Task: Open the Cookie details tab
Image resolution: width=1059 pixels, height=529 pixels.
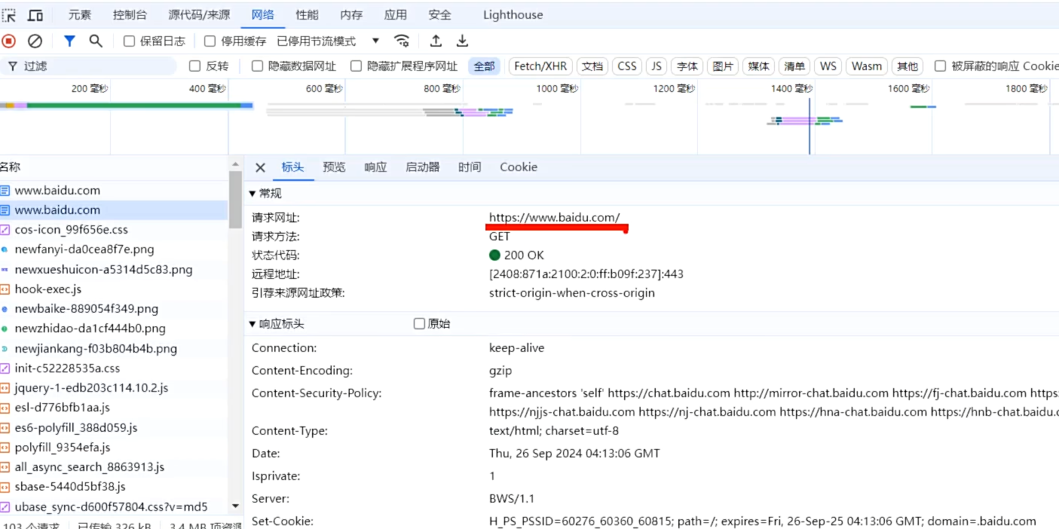Action: point(519,167)
